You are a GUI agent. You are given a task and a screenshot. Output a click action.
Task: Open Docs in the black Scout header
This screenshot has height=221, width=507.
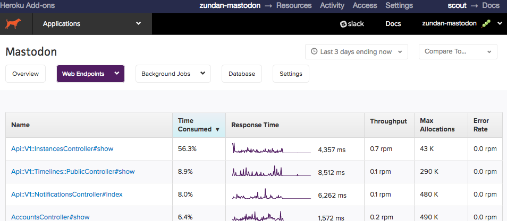[x=393, y=24]
